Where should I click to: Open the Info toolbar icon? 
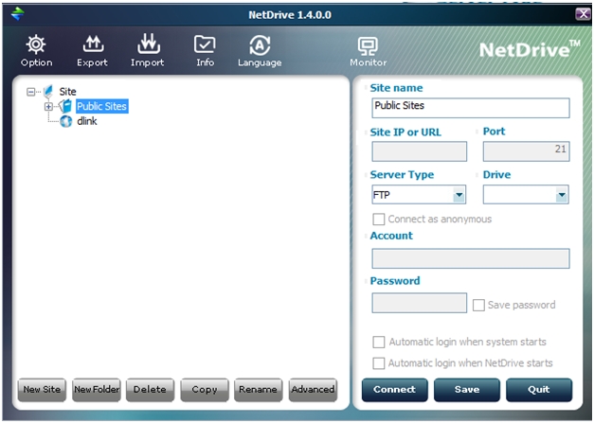tap(205, 44)
